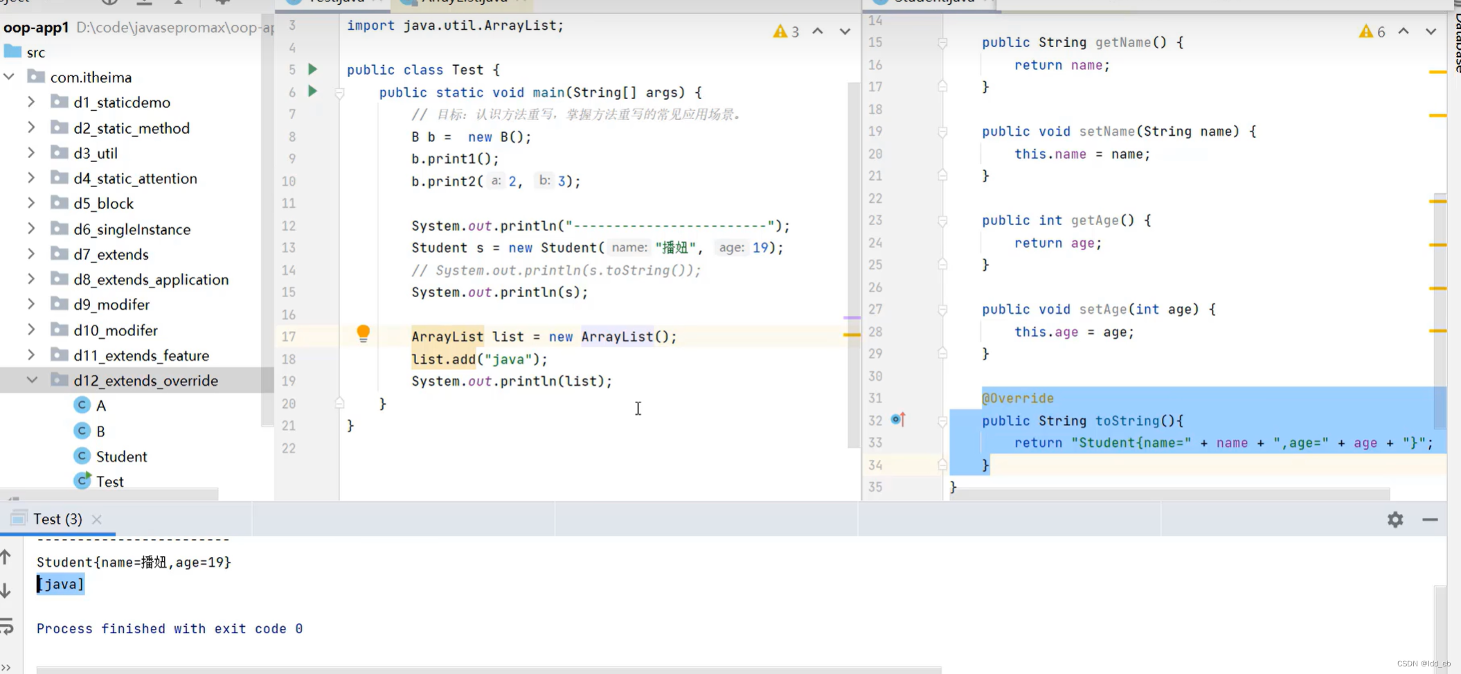The height and width of the screenshot is (674, 1461).
Task: Expand the d8_extends_application package
Action: click(31, 279)
